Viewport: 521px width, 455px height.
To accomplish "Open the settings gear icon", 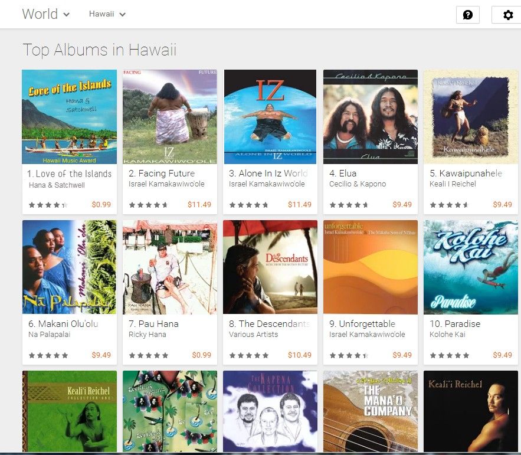I will 507,15.
